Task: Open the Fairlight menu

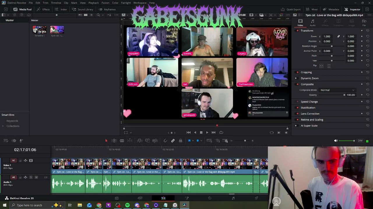Action: click(x=126, y=3)
